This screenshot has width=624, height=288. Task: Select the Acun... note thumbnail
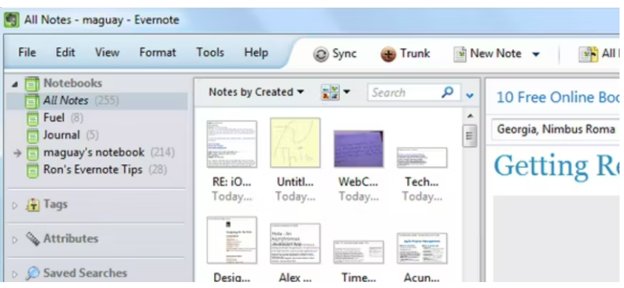422,249
